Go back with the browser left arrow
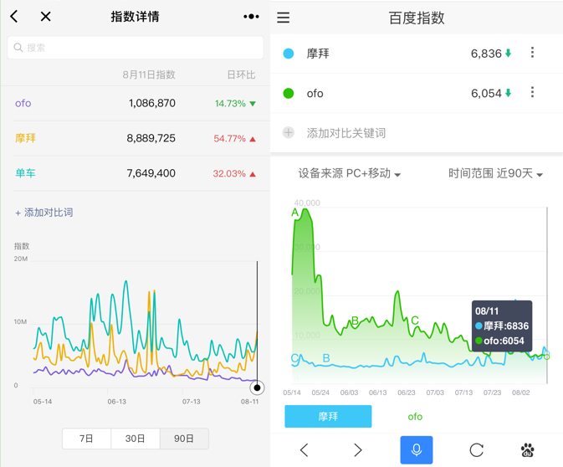The width and height of the screenshot is (563, 467). click(x=305, y=449)
